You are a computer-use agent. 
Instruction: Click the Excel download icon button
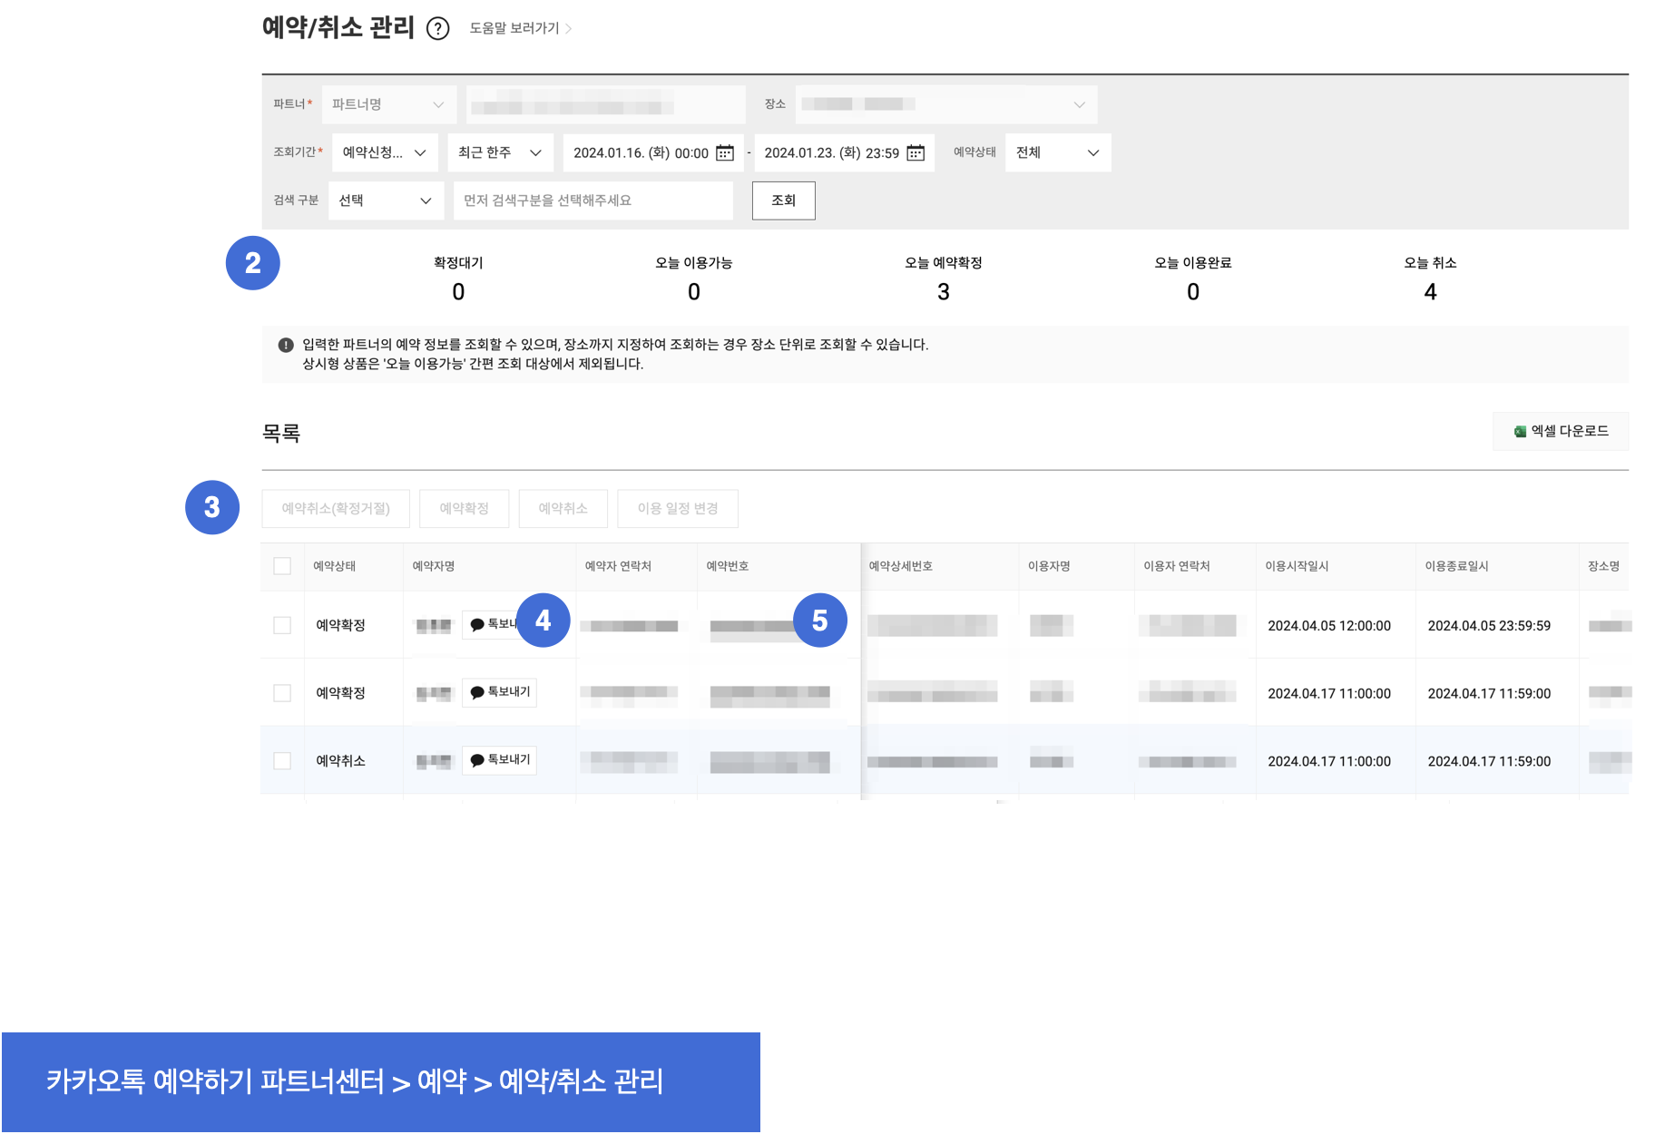(x=1560, y=431)
